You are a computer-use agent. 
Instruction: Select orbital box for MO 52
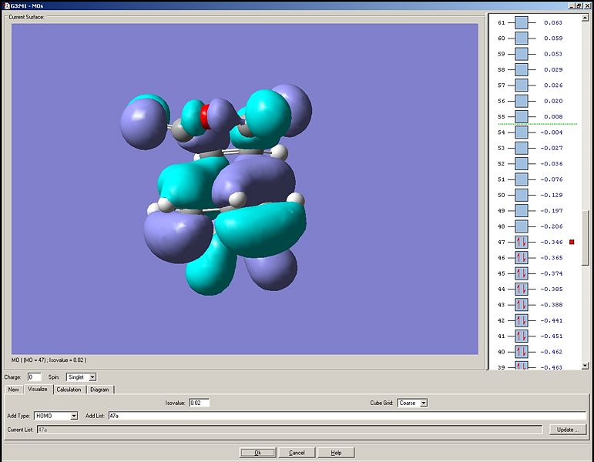(x=522, y=163)
